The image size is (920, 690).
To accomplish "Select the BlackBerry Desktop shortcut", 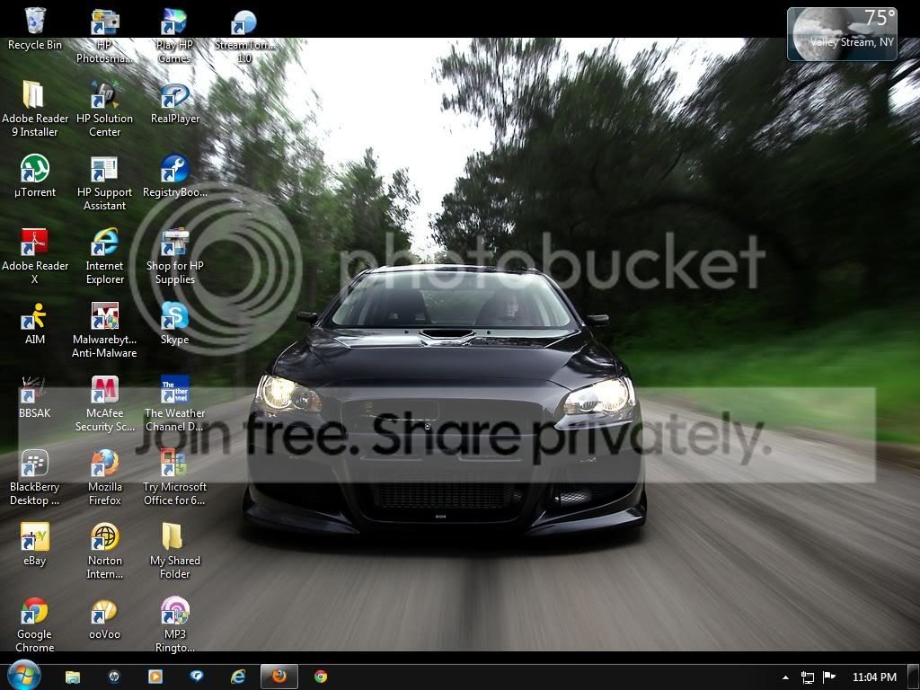I will click(x=35, y=478).
